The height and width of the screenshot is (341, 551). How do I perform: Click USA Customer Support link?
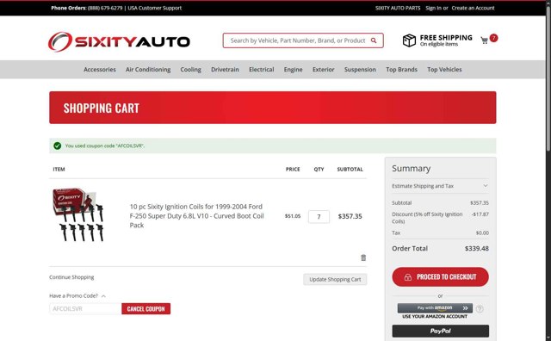point(155,8)
